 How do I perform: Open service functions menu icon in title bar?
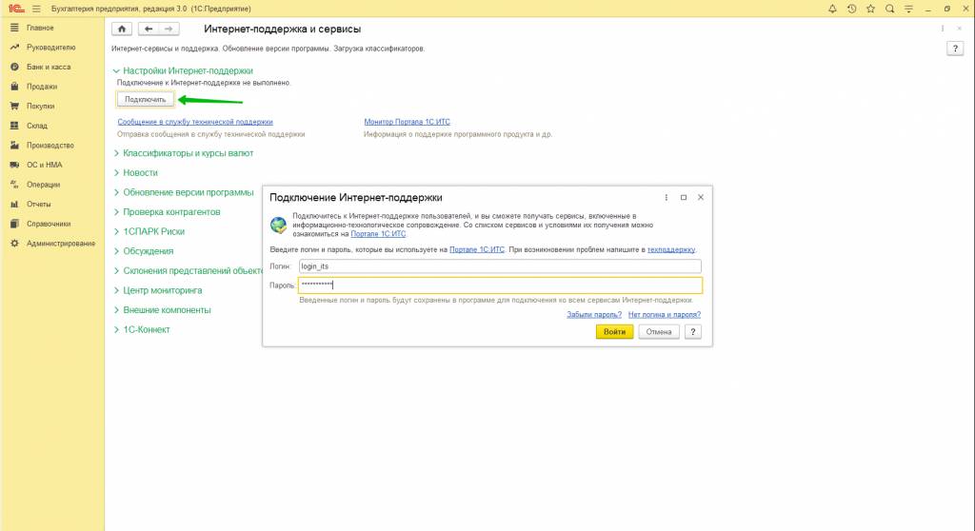point(908,9)
